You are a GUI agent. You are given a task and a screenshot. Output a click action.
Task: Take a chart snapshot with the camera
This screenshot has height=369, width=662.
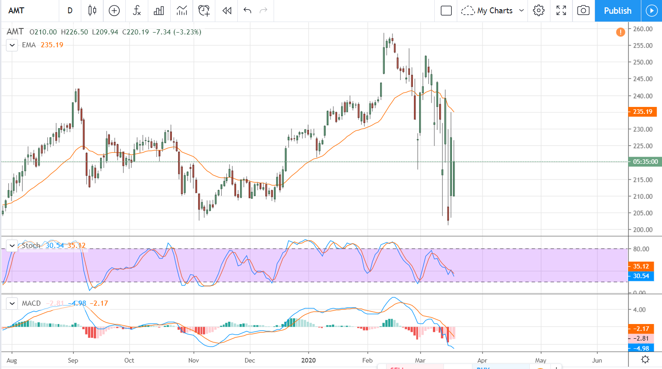click(583, 11)
